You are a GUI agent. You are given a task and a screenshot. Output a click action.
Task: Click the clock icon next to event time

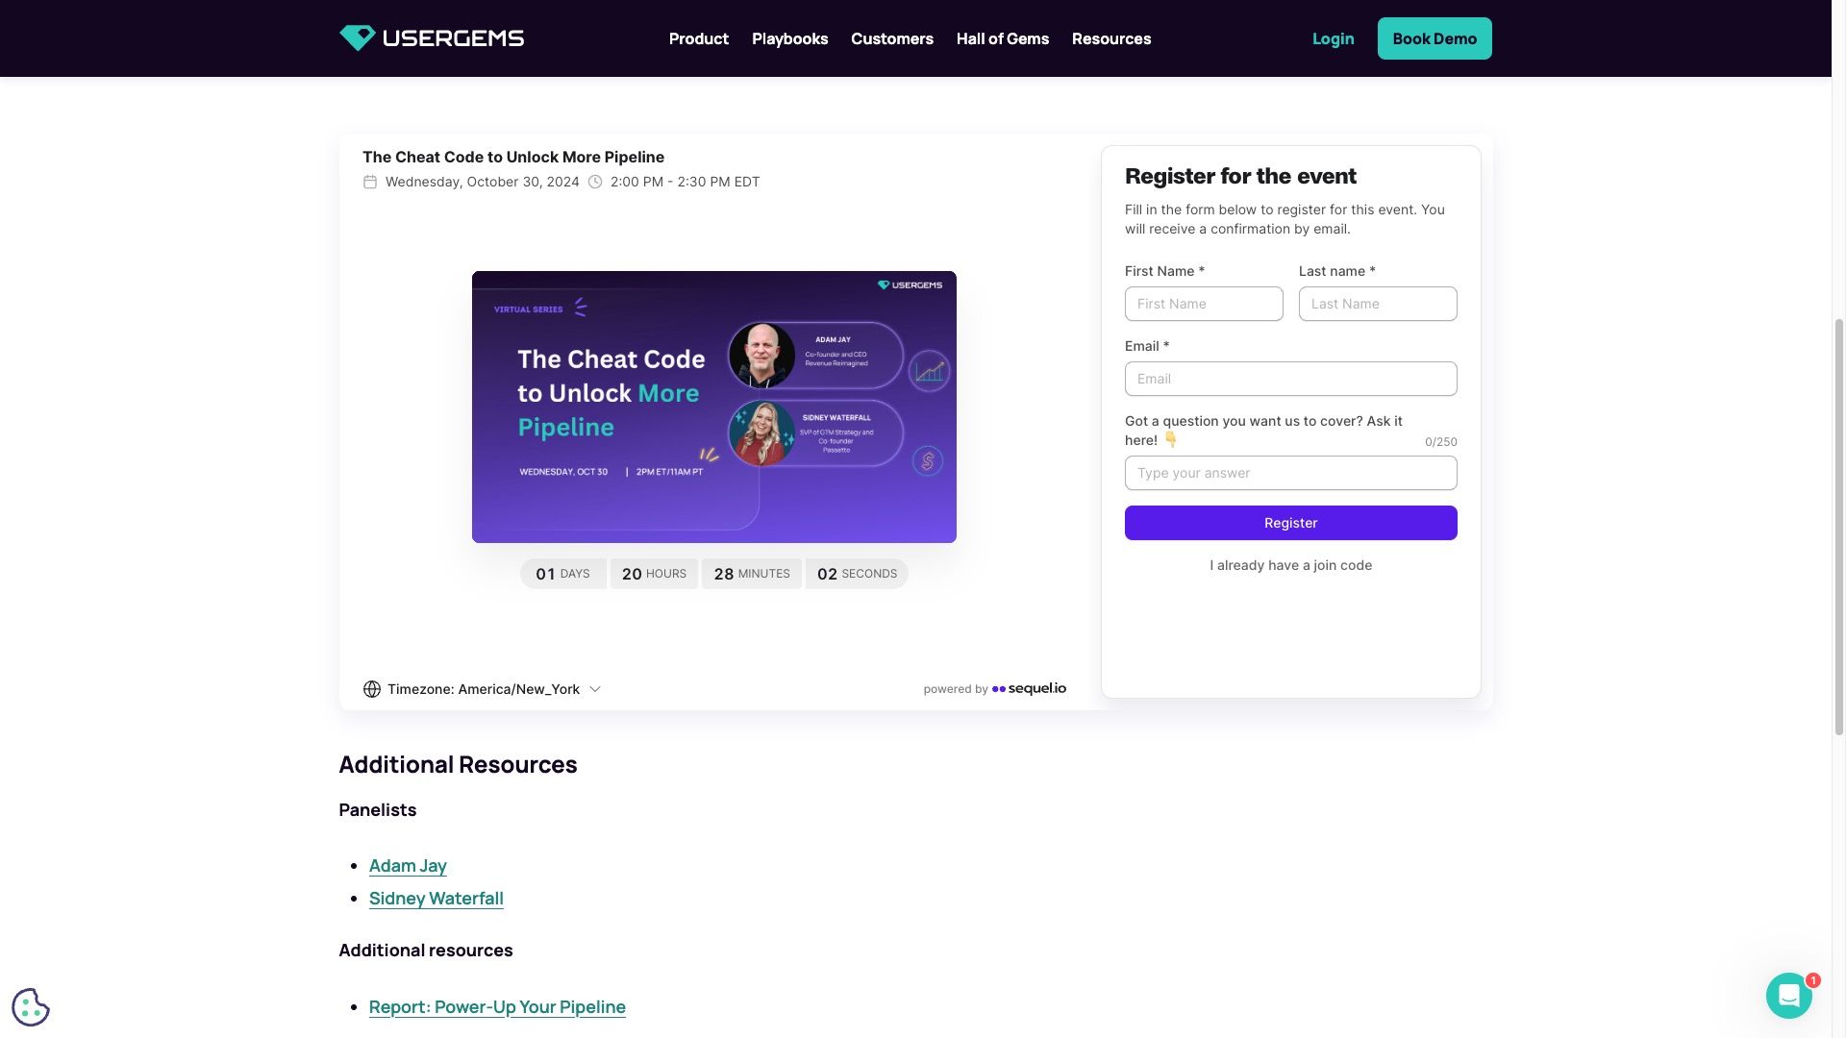pyautogui.click(x=595, y=182)
